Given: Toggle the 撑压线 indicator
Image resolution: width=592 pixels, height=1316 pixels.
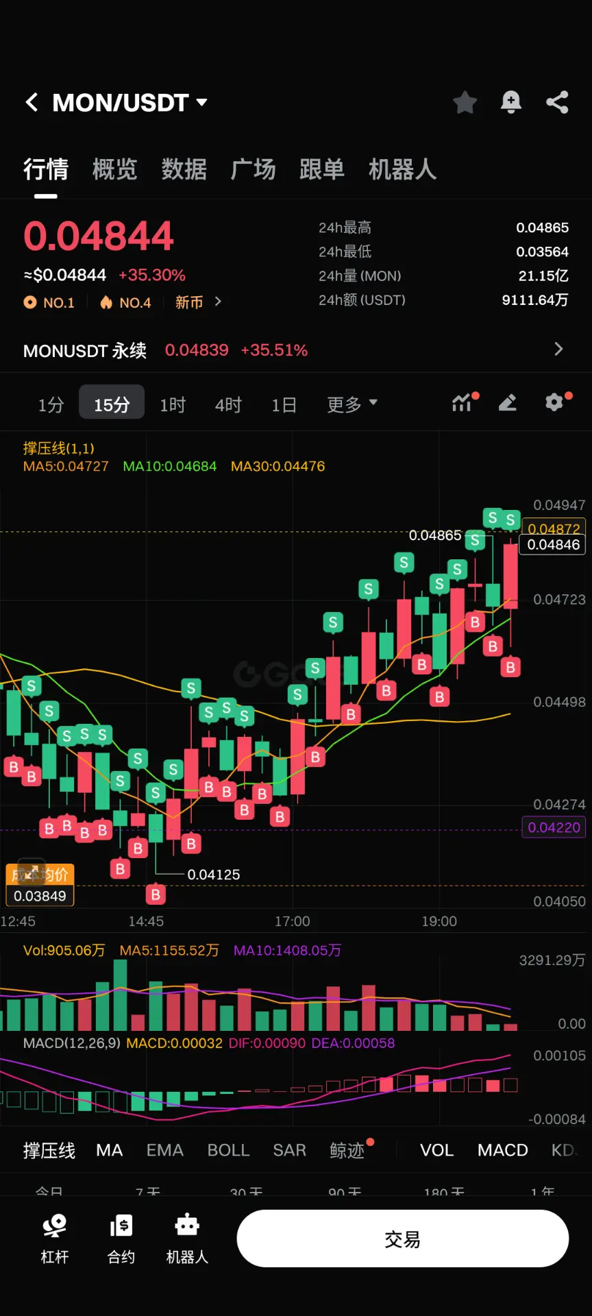Looking at the screenshot, I should click(x=49, y=1150).
